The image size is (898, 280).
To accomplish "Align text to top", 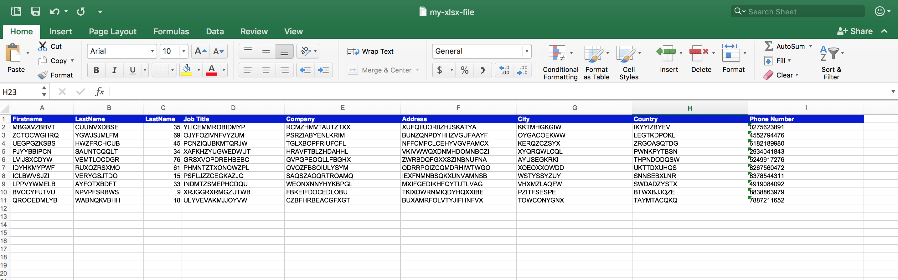I will [x=248, y=51].
